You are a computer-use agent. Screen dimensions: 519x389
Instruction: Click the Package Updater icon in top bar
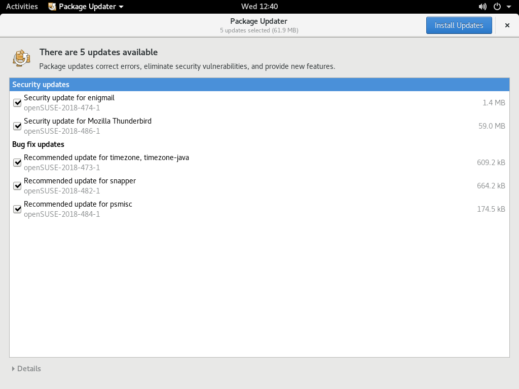[x=52, y=7]
